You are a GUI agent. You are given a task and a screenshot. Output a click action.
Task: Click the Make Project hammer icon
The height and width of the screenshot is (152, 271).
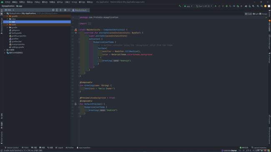pos(180,6)
